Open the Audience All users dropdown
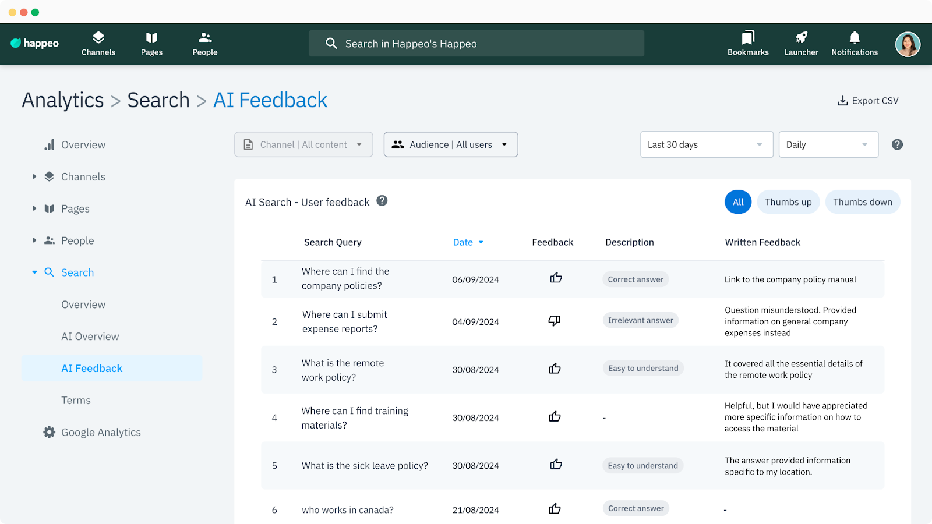The height and width of the screenshot is (524, 932). pos(450,144)
